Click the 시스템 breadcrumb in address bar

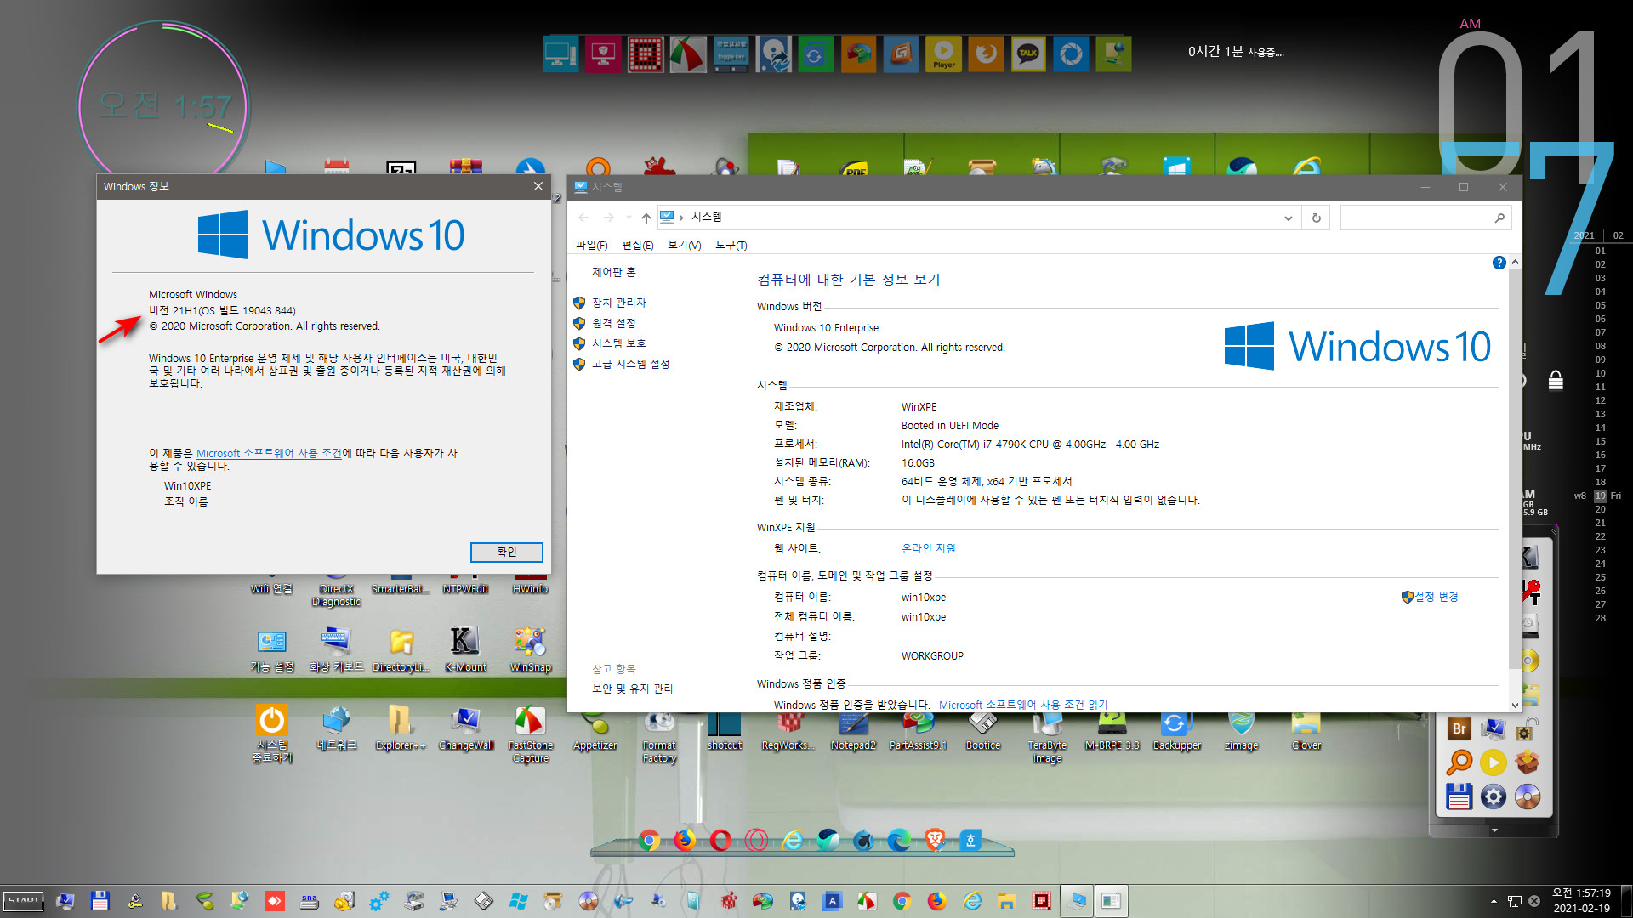(x=706, y=218)
